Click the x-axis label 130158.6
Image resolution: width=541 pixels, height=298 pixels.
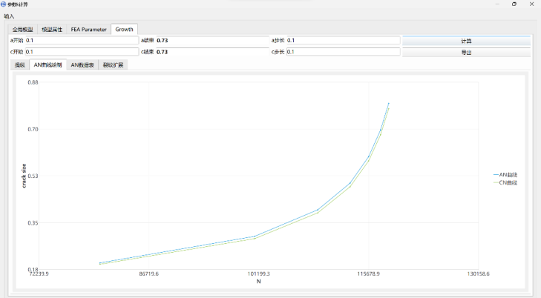[478, 274]
